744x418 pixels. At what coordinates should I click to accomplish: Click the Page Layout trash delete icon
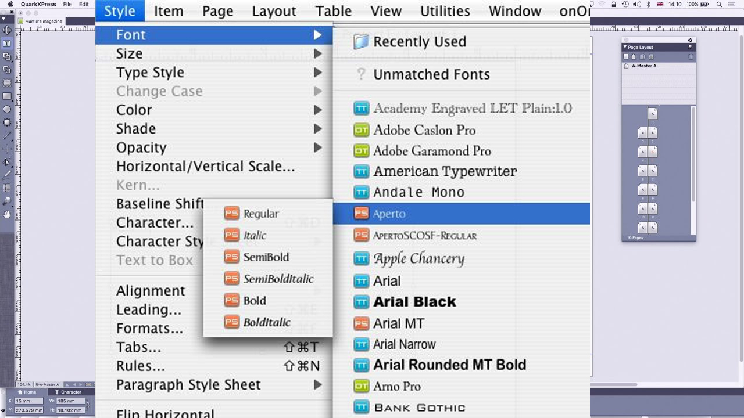pyautogui.click(x=691, y=56)
